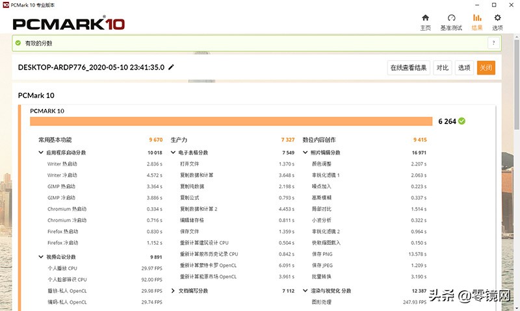This screenshot has height=311, width=520.
Task: Open the Options (选项) gear icon
Action: (x=497, y=18)
